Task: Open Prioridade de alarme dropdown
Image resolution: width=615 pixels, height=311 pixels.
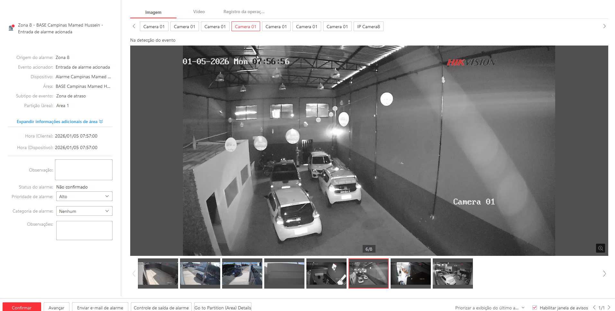Action: (84, 197)
